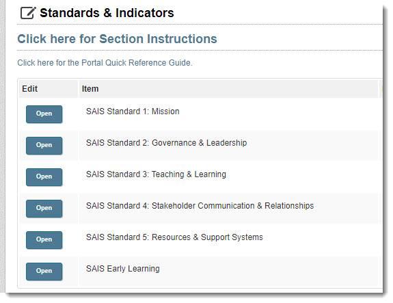
Task: Click the edit pencil icon beside Standards & Indicators
Action: pos(28,13)
